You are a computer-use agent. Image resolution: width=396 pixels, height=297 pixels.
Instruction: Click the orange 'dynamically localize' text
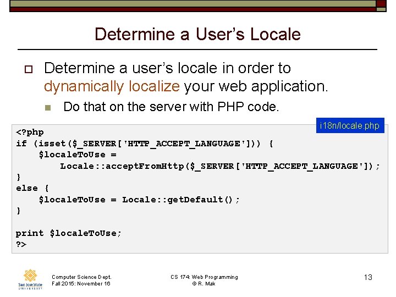pyautogui.click(x=112, y=87)
